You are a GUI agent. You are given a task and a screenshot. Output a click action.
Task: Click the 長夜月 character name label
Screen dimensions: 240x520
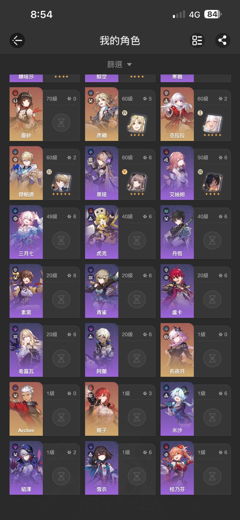(x=177, y=371)
